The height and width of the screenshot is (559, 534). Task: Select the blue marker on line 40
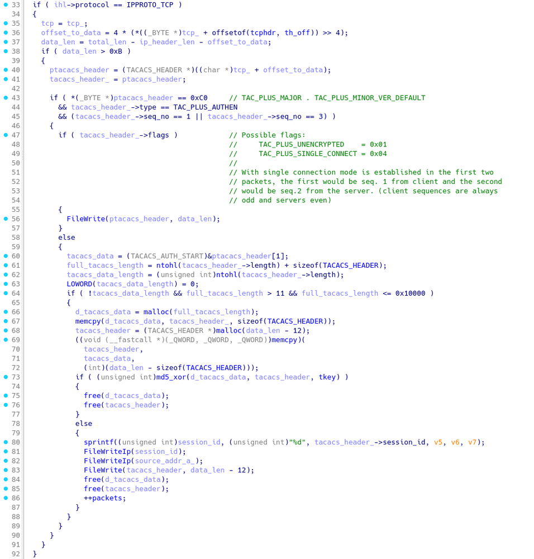4,69
